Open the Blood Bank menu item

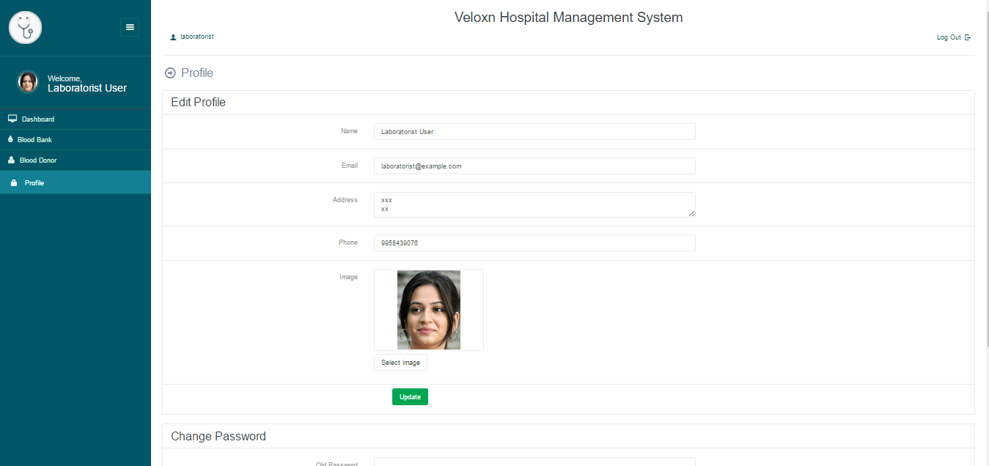coord(35,140)
